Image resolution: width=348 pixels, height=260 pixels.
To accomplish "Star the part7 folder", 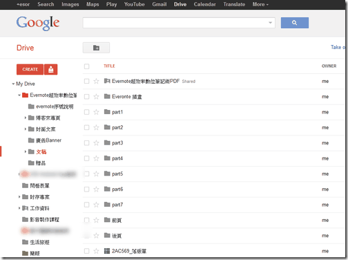I will click(x=96, y=205).
